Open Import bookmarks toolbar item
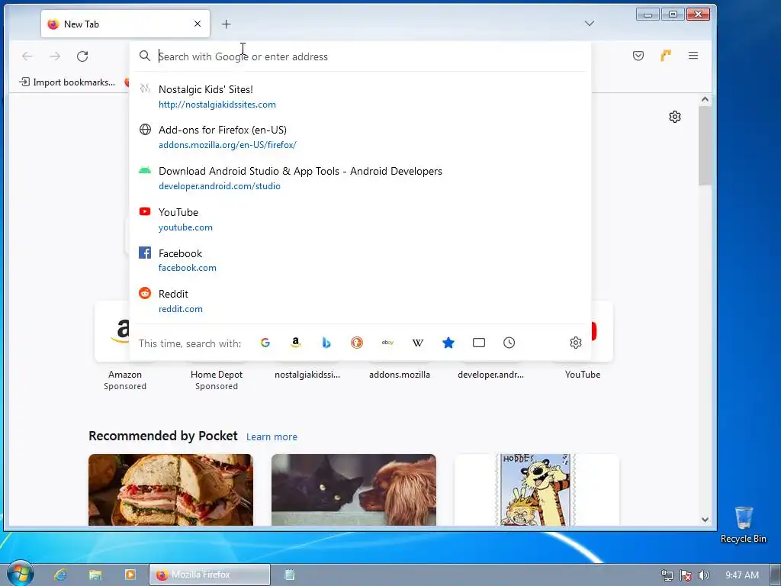This screenshot has height=586, width=781. pos(67,82)
